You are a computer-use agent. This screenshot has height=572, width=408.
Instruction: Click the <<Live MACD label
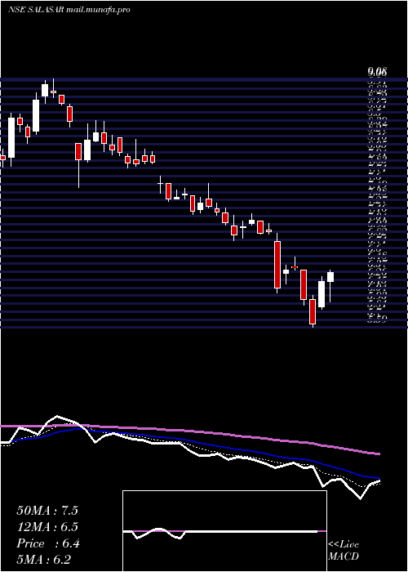point(344,551)
